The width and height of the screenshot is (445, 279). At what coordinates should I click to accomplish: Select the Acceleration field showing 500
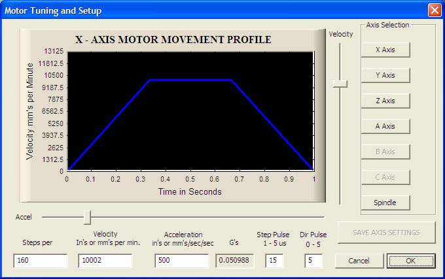coord(182,261)
